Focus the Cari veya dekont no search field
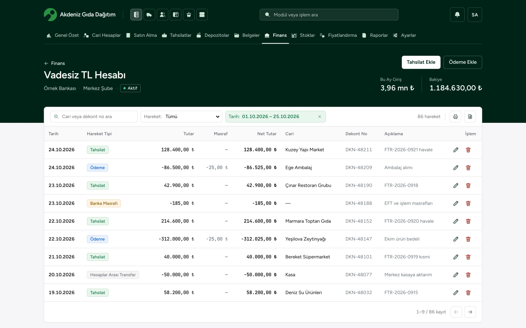Image resolution: width=526 pixels, height=328 pixels. (x=94, y=117)
